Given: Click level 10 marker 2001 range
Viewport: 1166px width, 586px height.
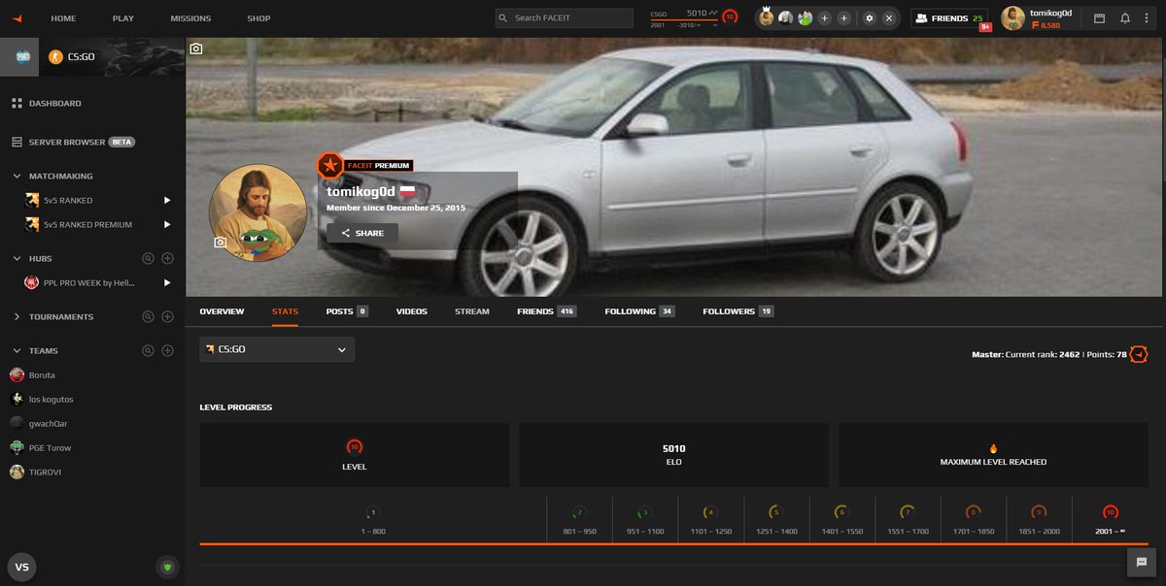Looking at the screenshot, I should pyautogui.click(x=1110, y=519).
